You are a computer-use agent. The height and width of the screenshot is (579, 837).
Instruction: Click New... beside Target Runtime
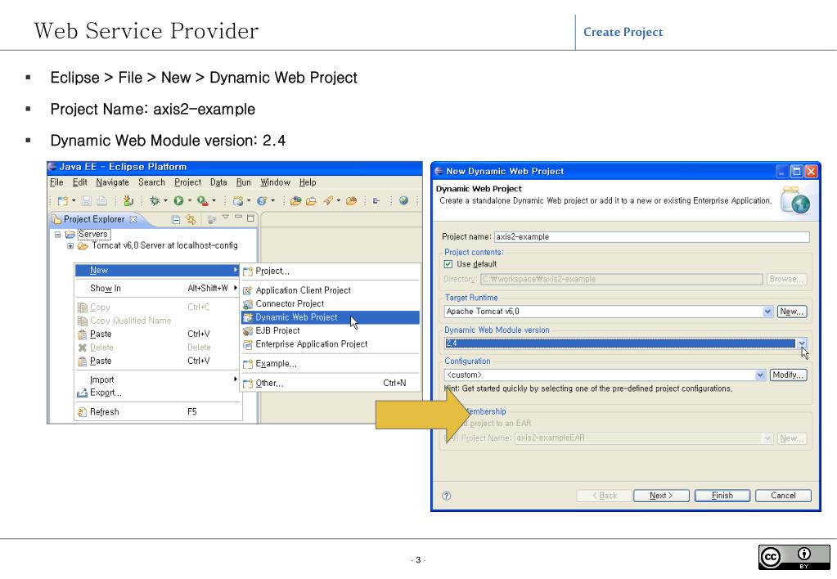pyautogui.click(x=792, y=312)
